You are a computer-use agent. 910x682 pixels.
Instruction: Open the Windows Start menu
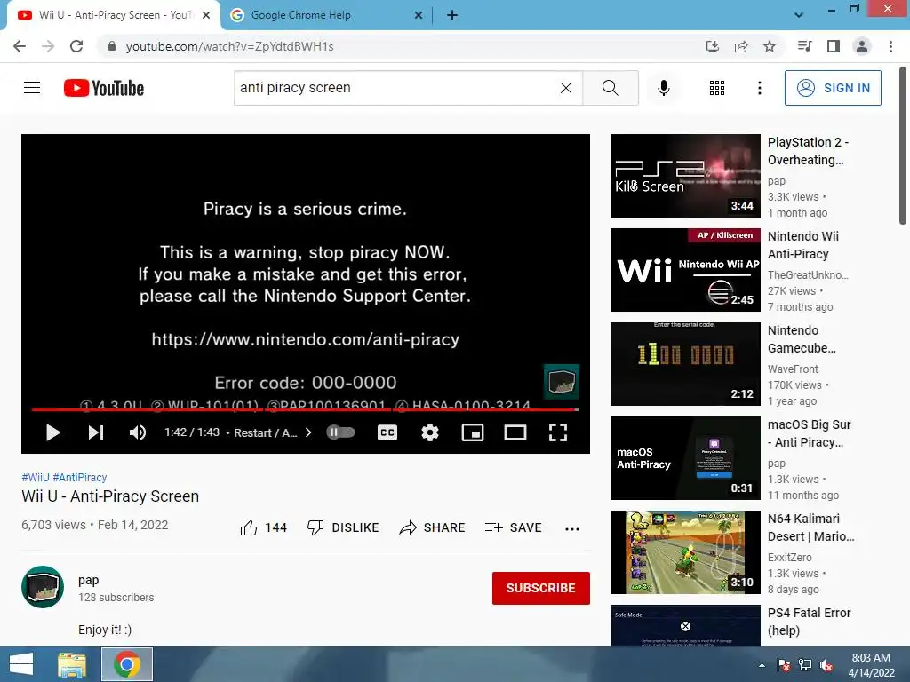tap(21, 664)
